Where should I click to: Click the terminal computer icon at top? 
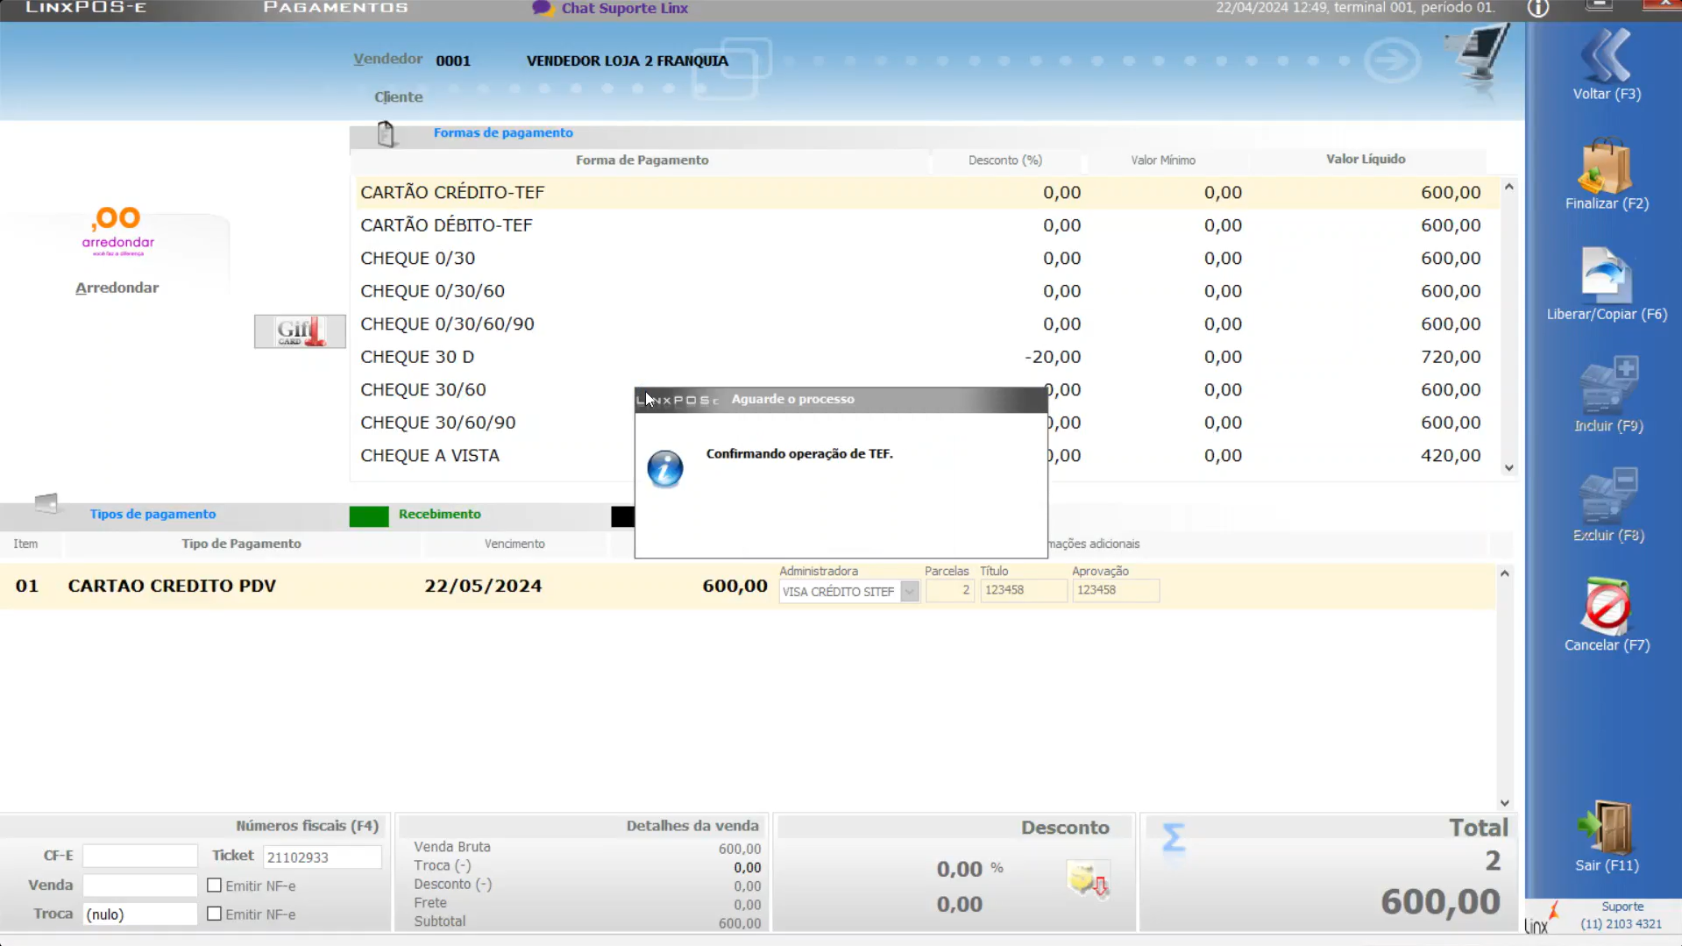coord(1480,54)
